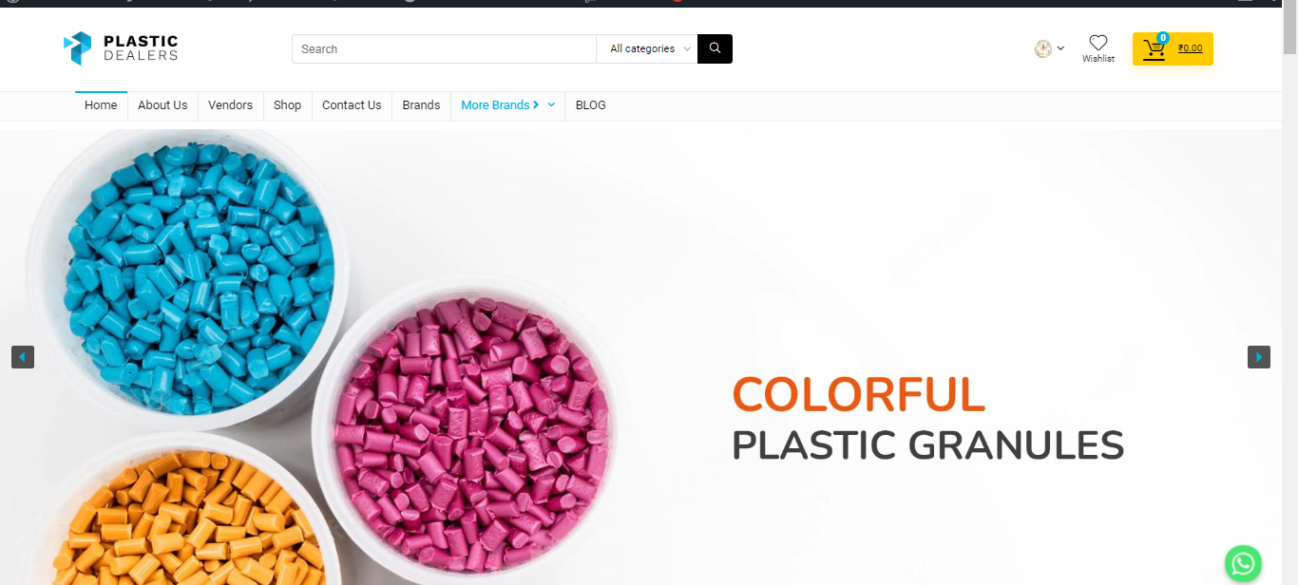Open the About Us page
Screen dimensions: 1298x585
pos(162,105)
